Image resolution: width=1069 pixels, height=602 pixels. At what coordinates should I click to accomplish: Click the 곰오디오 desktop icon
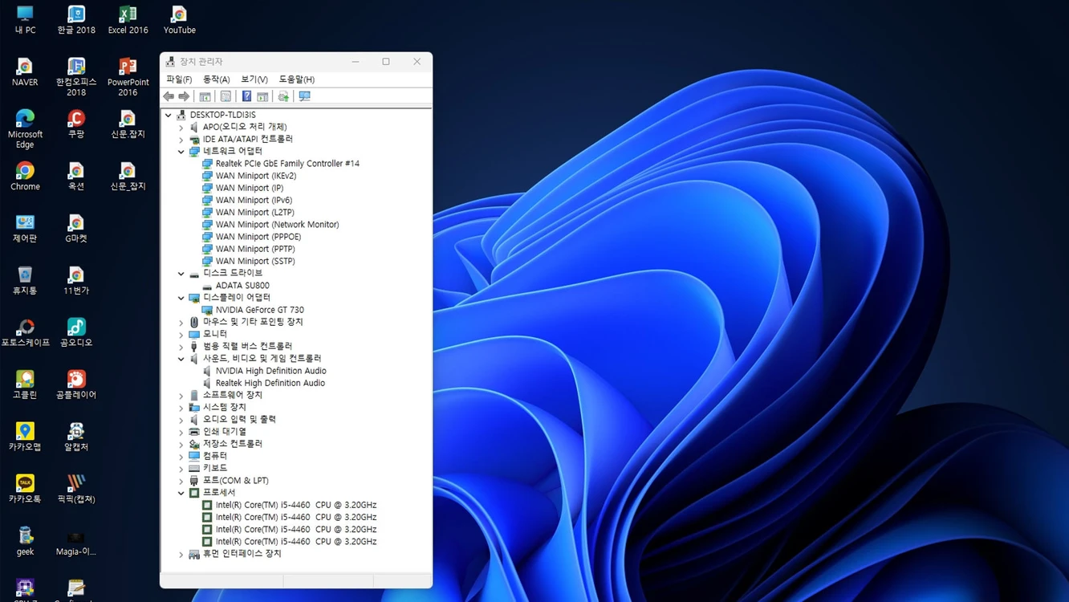click(x=76, y=333)
